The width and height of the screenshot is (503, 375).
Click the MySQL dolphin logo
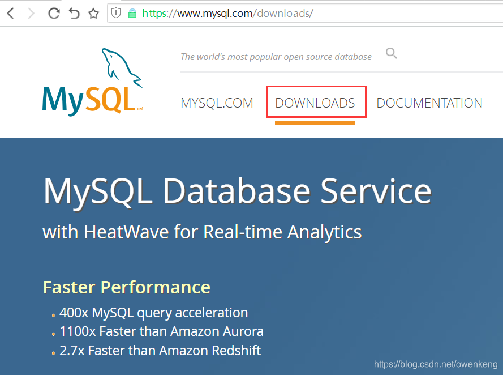92,82
